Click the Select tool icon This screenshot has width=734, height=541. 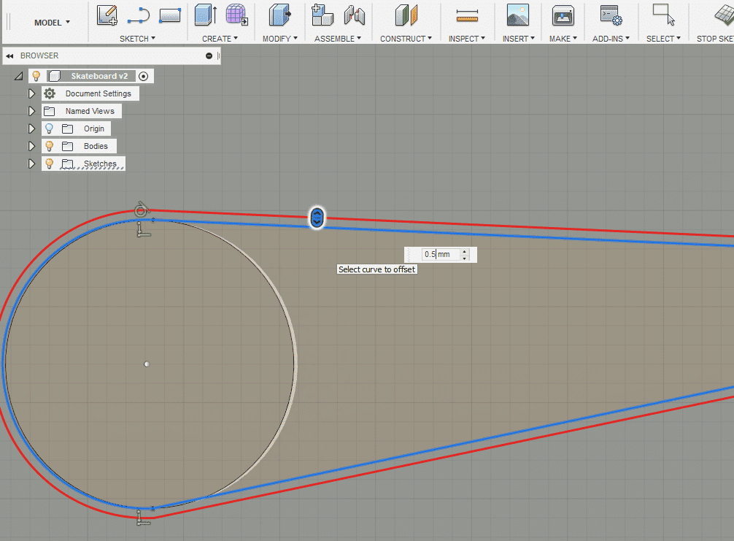coord(664,15)
